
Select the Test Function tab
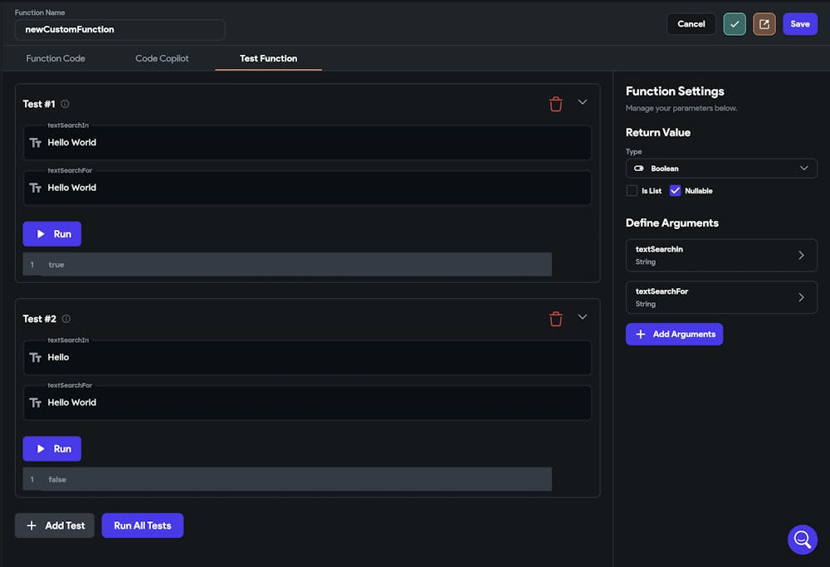pyautogui.click(x=268, y=58)
